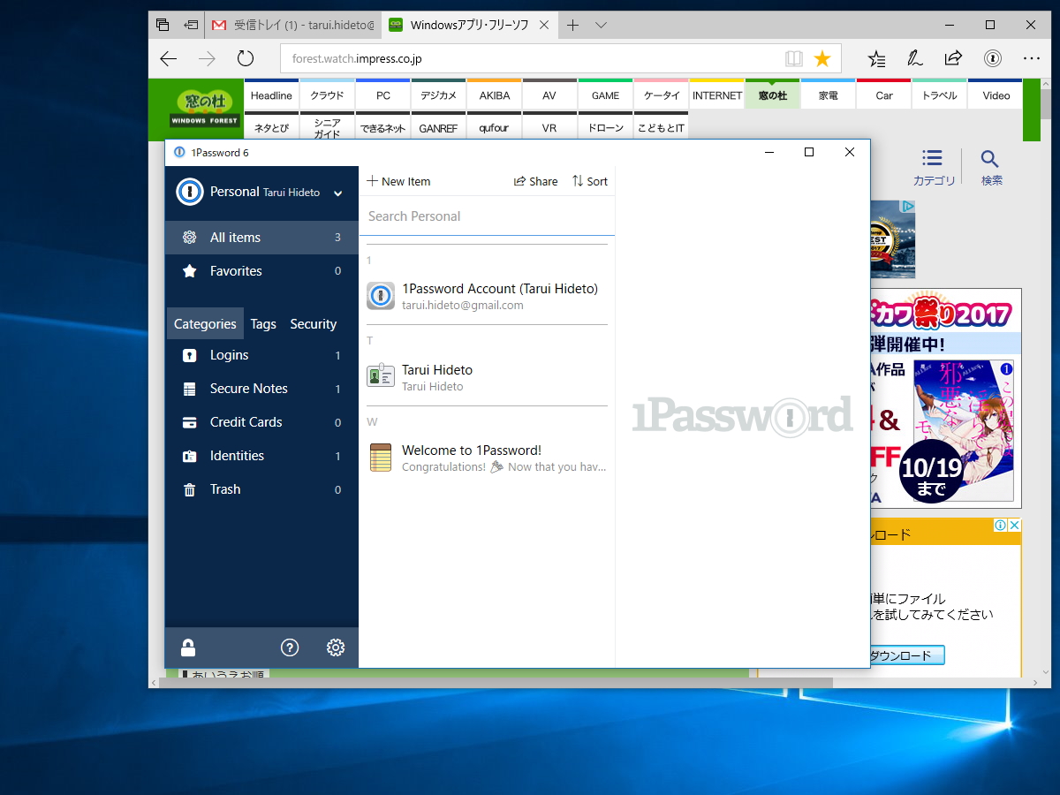This screenshot has width=1060, height=795.
Task: Open Edge's reading list hub icon
Action: coord(876,58)
